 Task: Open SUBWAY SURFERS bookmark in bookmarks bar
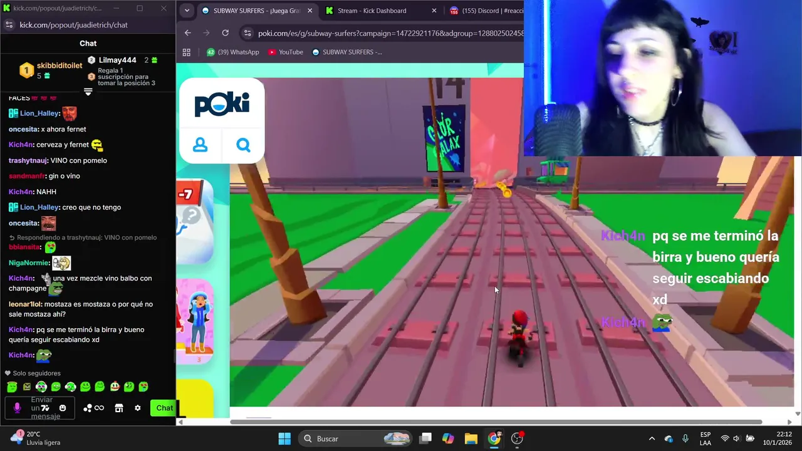point(347,52)
